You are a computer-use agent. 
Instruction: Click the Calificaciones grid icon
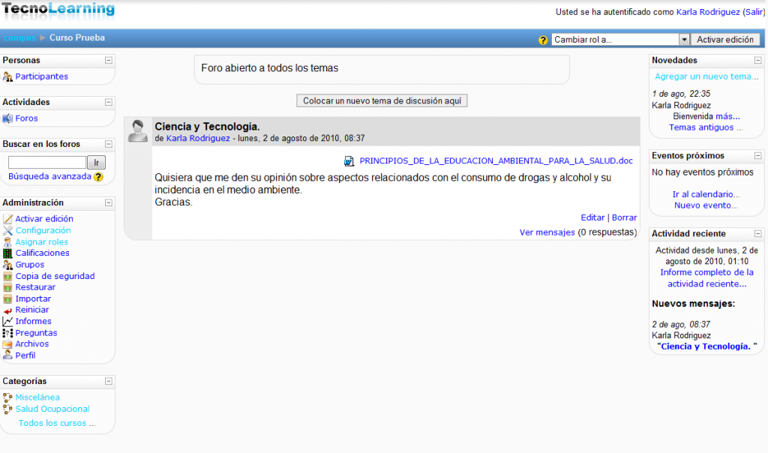pos(8,253)
